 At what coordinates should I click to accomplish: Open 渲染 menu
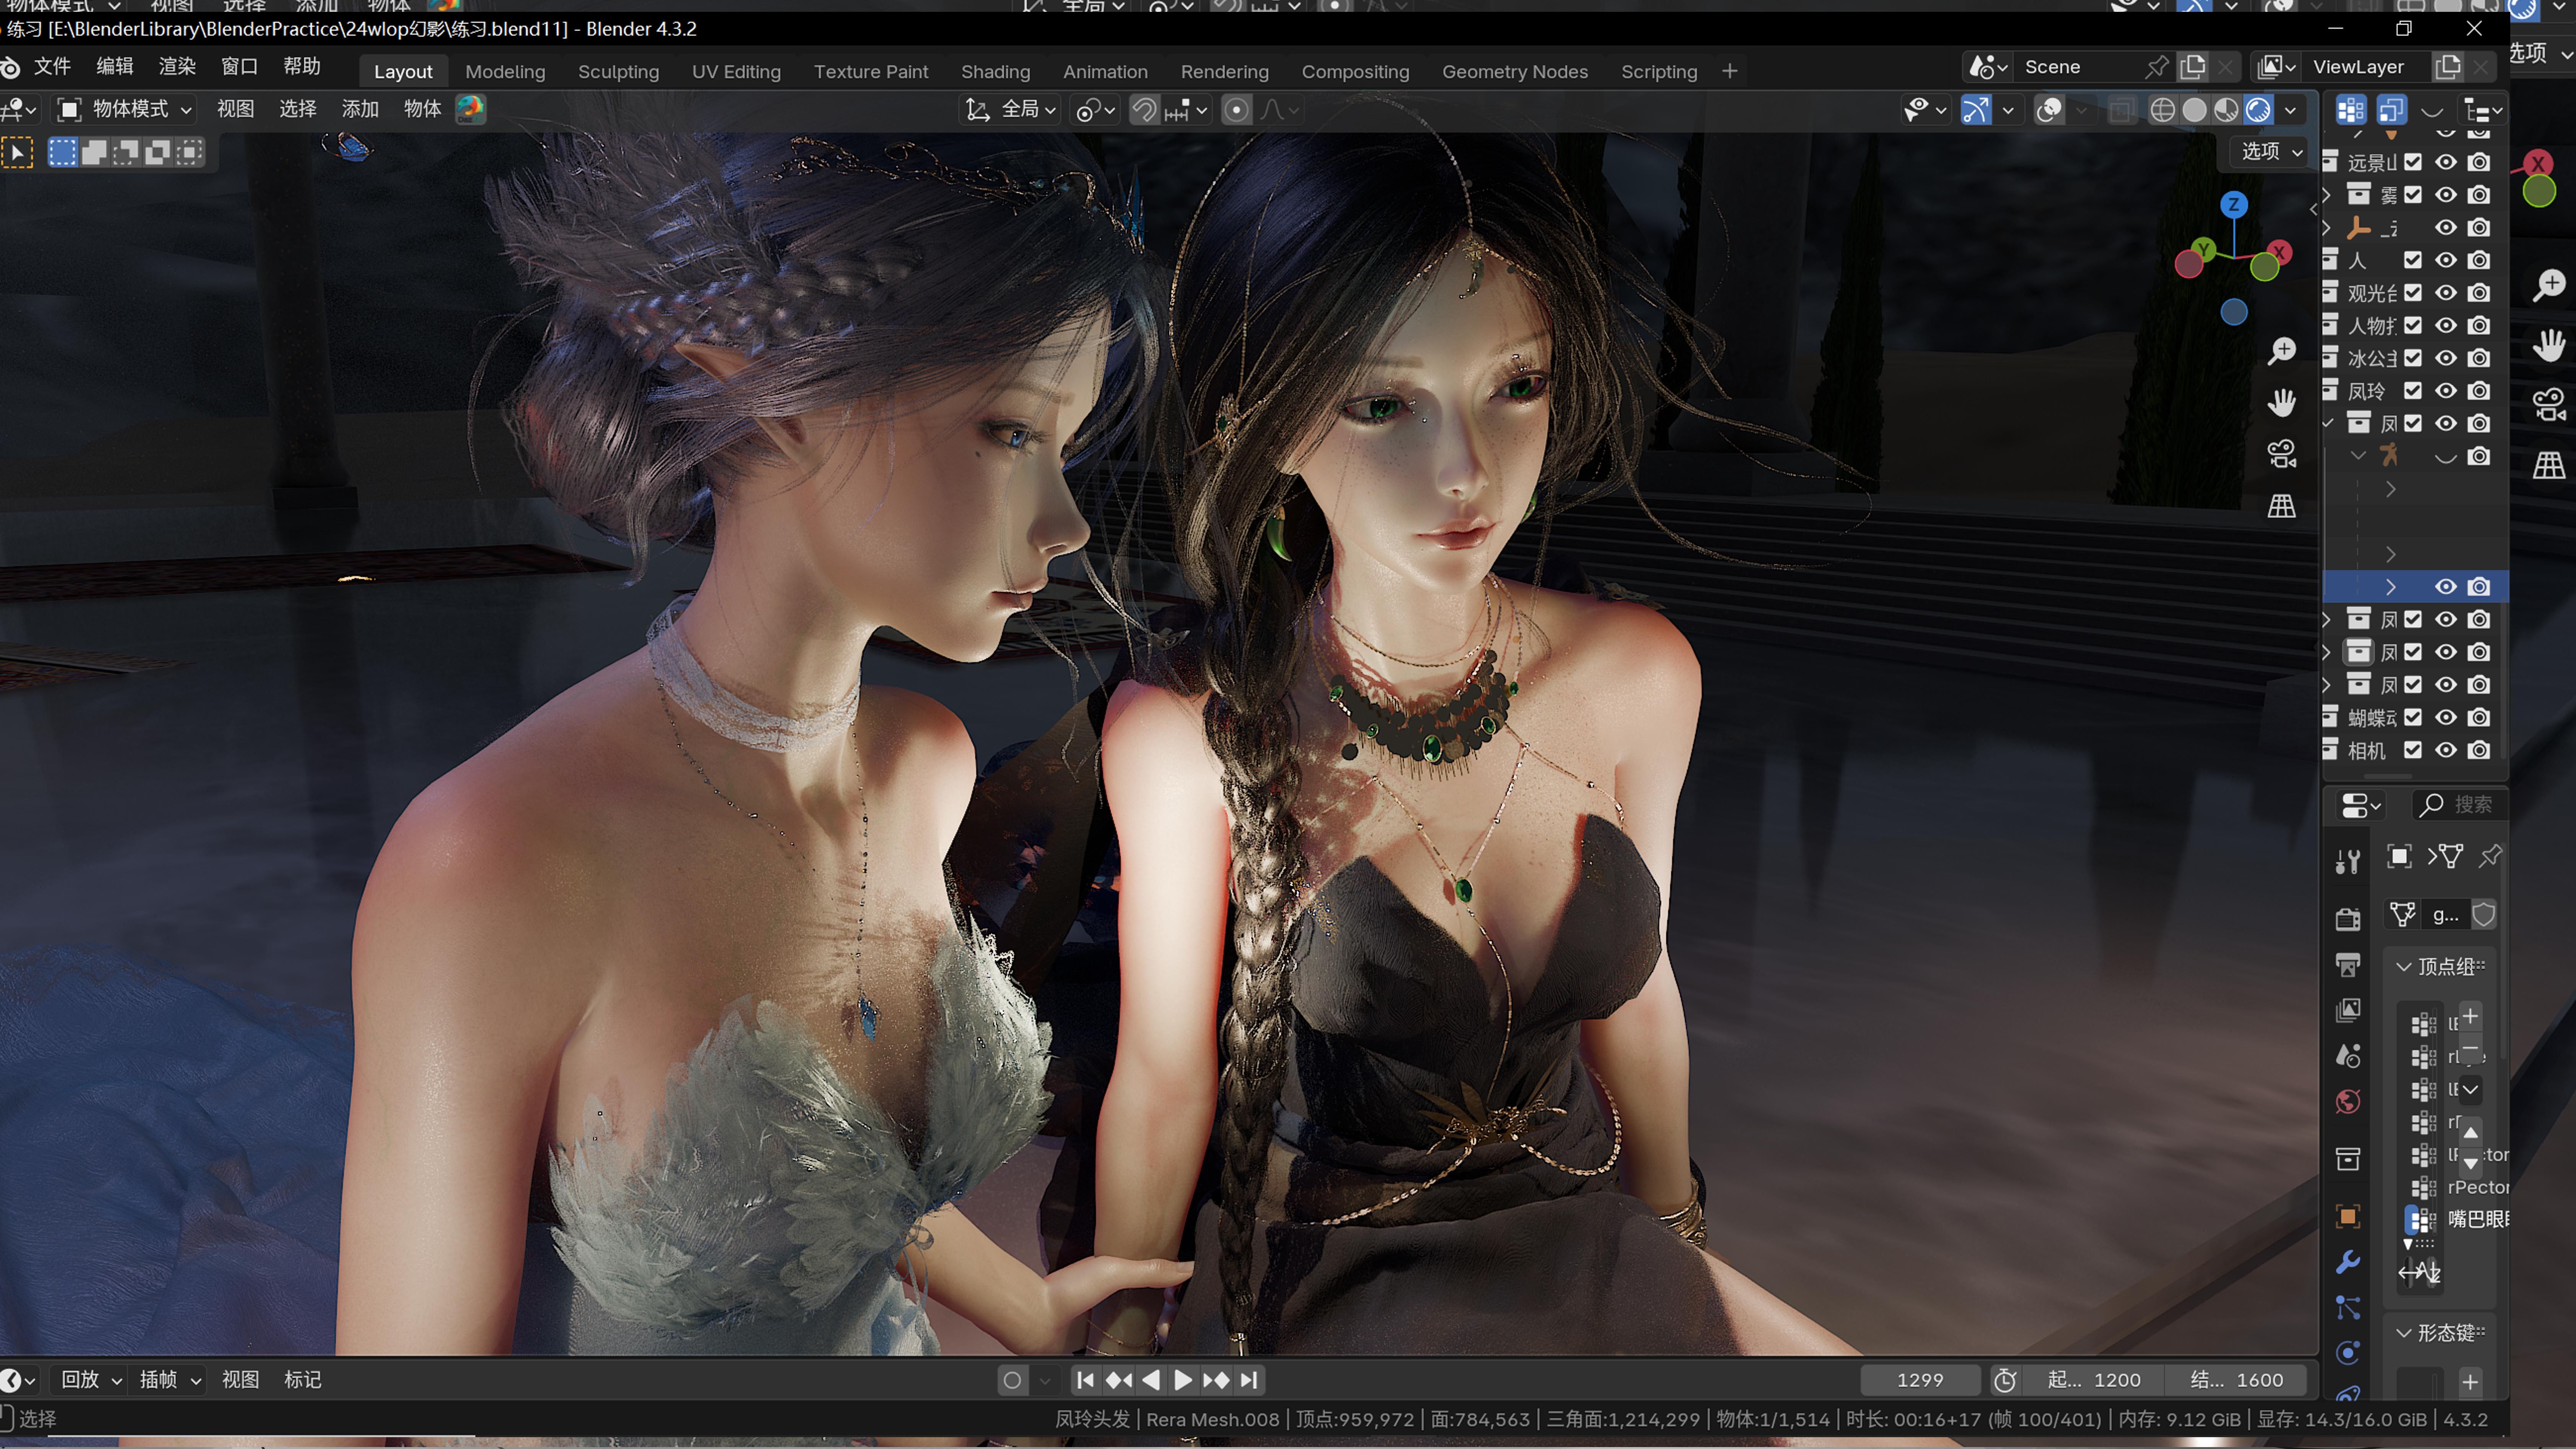tap(177, 67)
